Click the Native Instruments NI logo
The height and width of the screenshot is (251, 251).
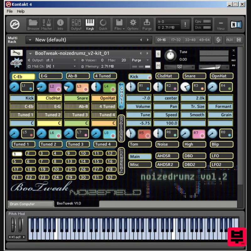click(236, 24)
